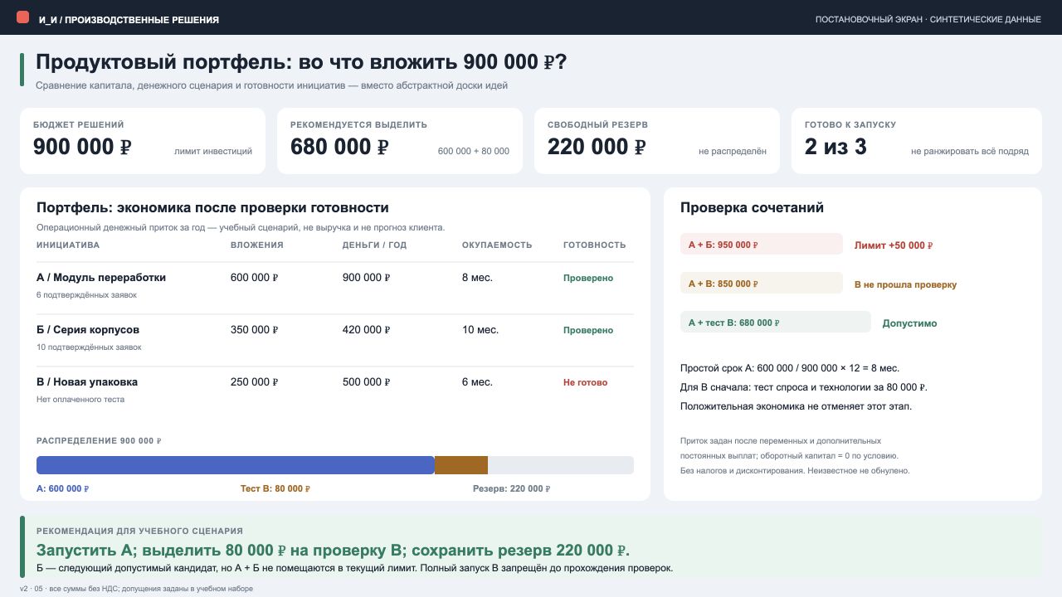Click legend 'Резерв: 220 000 ₽'
Viewport: 1062px width, 597px height.
coord(512,489)
